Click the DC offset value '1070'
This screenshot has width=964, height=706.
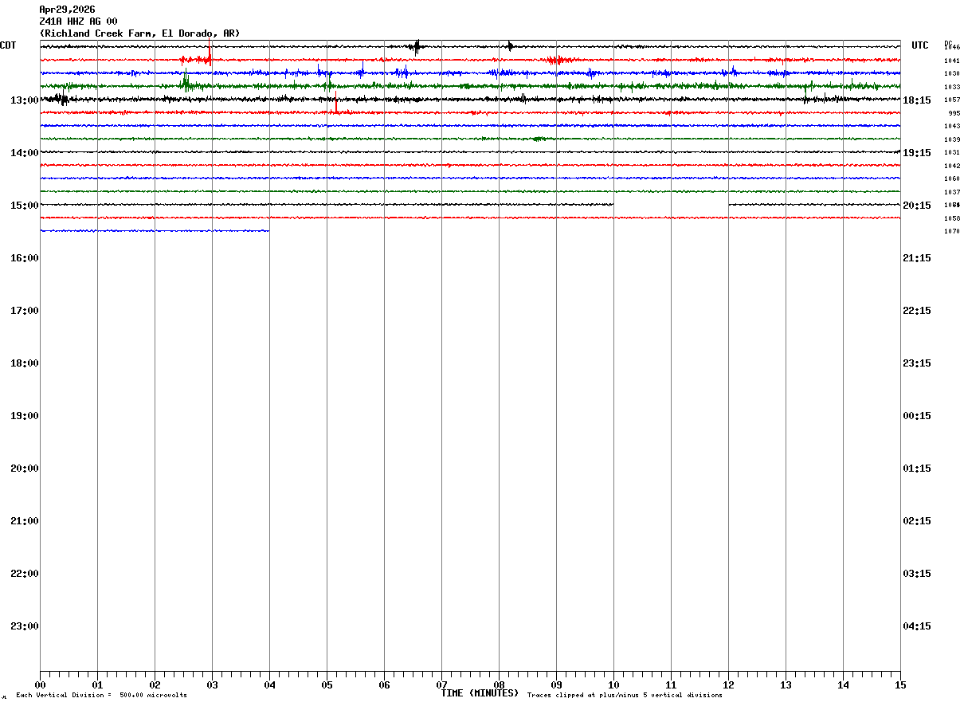[x=952, y=231]
